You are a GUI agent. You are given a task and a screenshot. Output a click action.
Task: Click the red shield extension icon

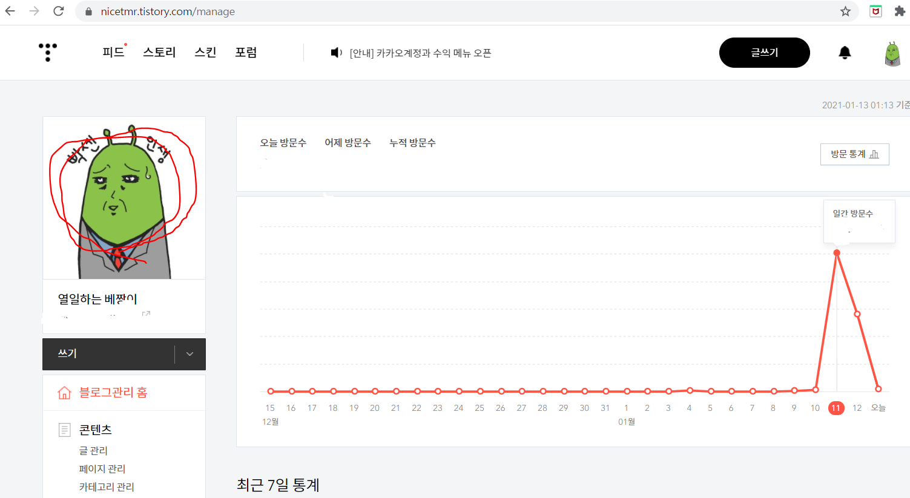[875, 11]
